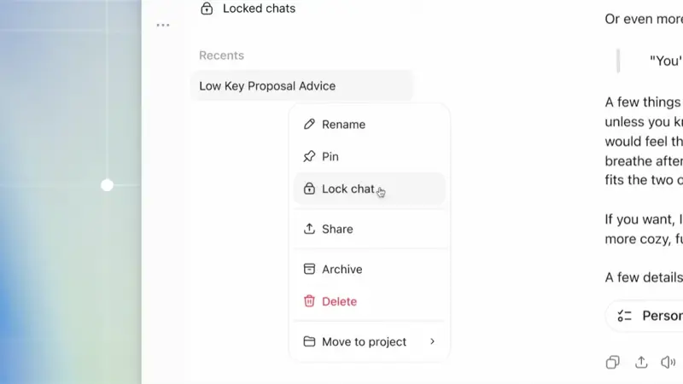This screenshot has height=384, width=683.
Task: Copy the response with the copy icon
Action: click(612, 362)
